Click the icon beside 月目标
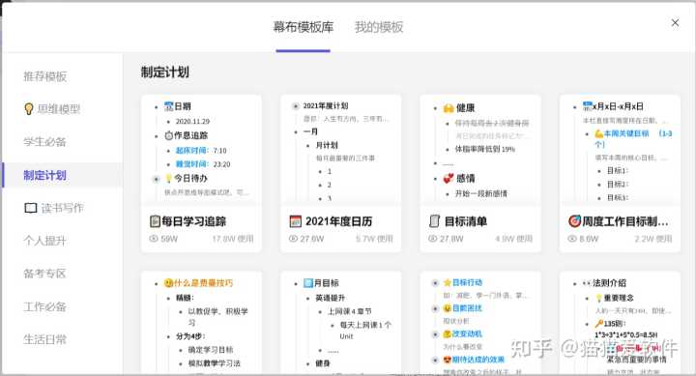Screen dimensions: 696x376 tap(308, 283)
